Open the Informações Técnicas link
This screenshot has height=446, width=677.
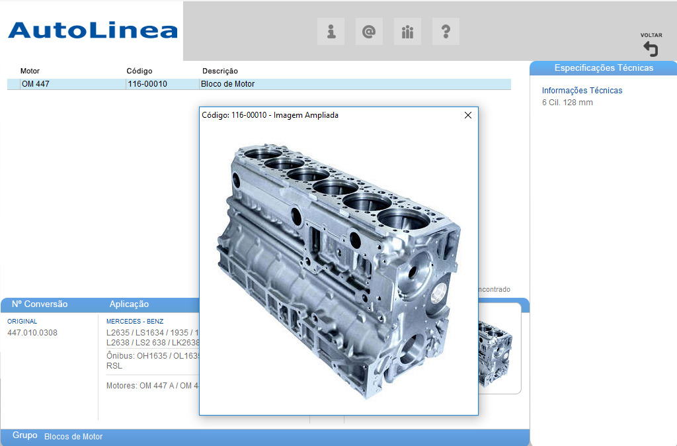[582, 91]
